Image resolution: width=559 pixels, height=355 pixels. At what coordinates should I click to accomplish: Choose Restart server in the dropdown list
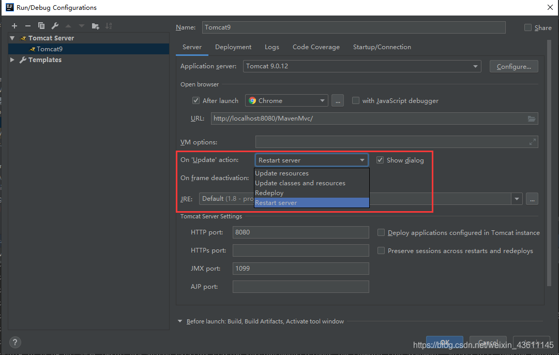click(312, 203)
